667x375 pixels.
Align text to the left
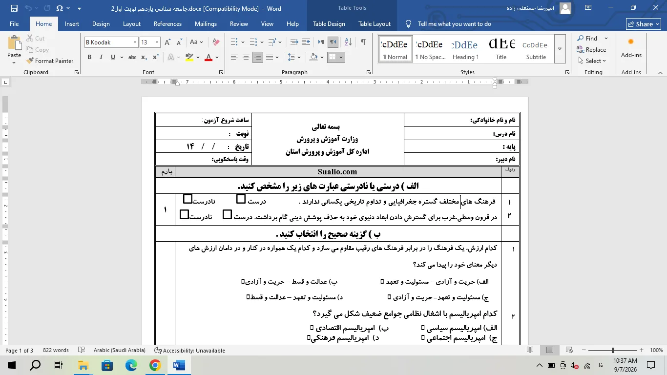coord(234,57)
